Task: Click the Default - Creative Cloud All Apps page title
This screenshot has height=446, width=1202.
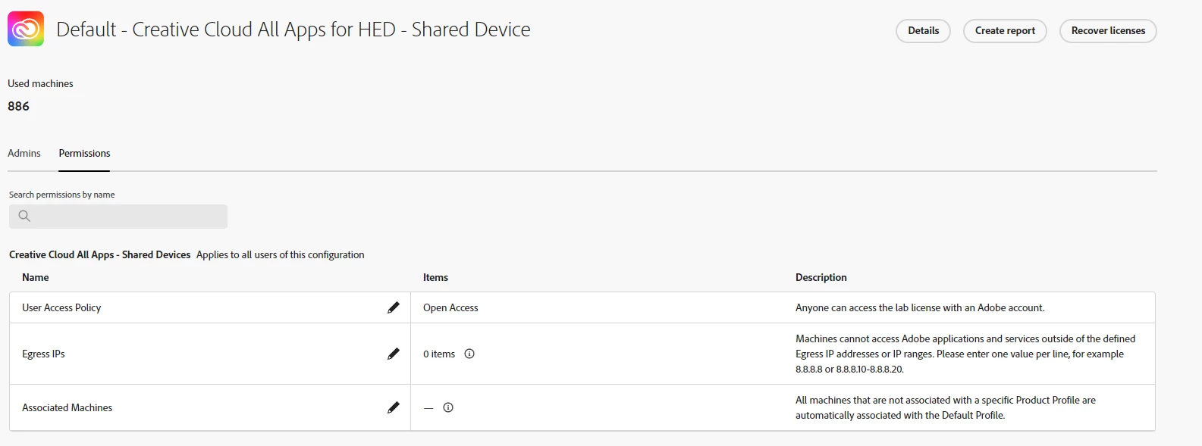Action: click(293, 30)
